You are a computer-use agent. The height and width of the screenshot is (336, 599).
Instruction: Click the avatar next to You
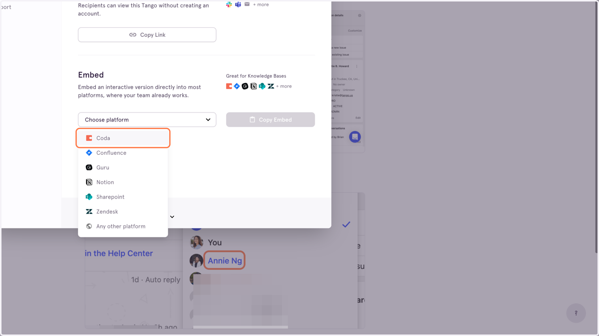(197, 242)
